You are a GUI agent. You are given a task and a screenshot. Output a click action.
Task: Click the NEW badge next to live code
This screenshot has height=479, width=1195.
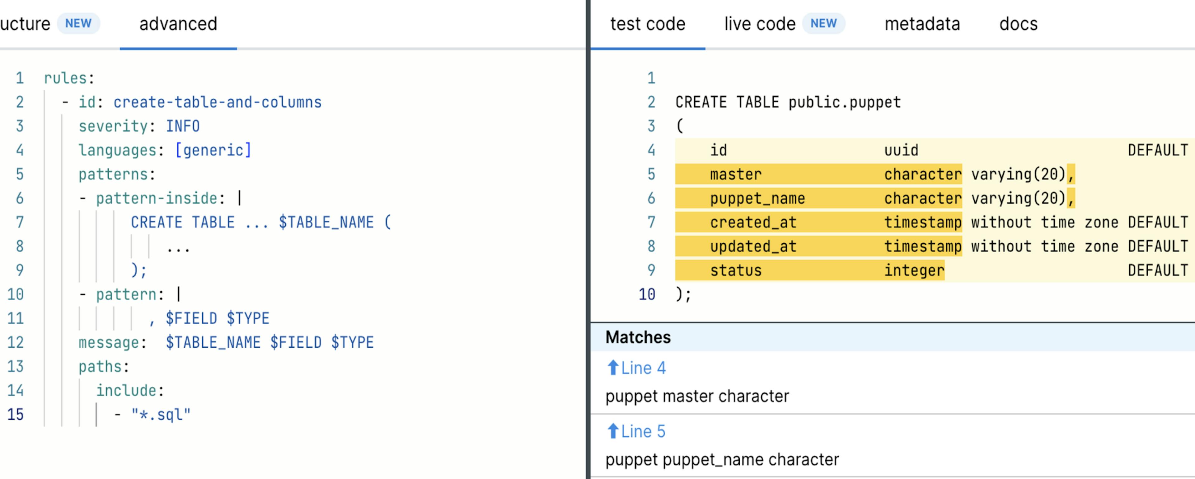point(823,23)
